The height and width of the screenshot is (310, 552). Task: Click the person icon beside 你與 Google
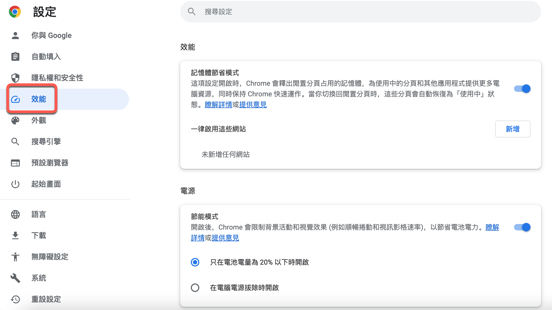pos(15,35)
